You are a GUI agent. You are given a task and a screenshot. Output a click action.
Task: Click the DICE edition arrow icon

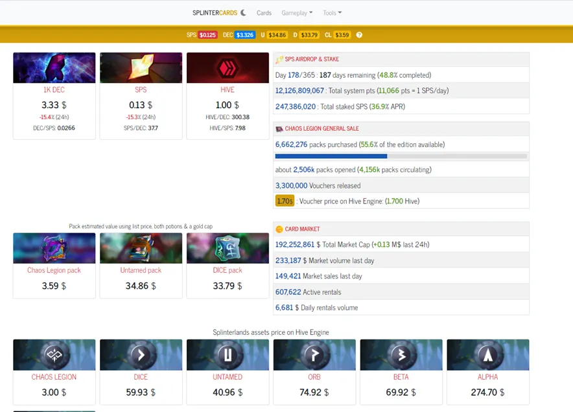point(141,354)
